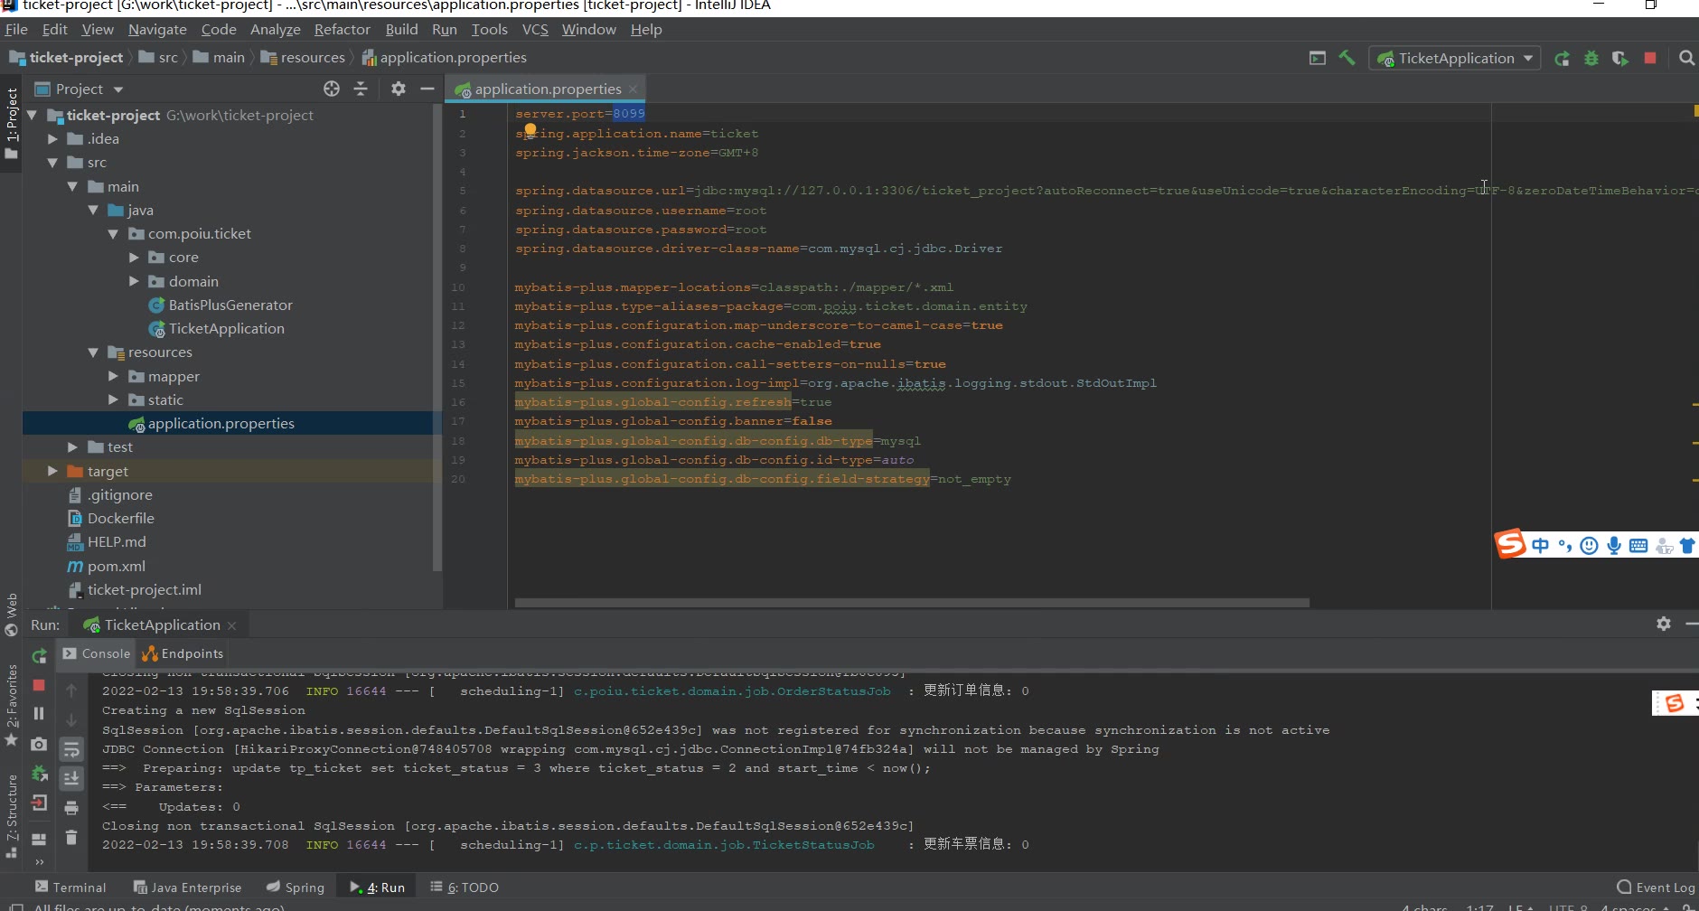Collapse the resources folder node

click(x=93, y=352)
